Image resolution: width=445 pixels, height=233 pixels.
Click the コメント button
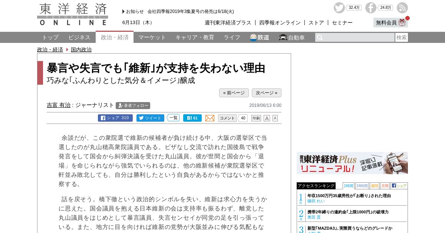click(227, 118)
